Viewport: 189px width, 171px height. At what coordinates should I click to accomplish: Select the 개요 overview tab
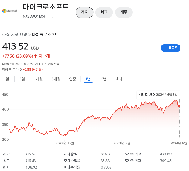[x=85, y=12]
